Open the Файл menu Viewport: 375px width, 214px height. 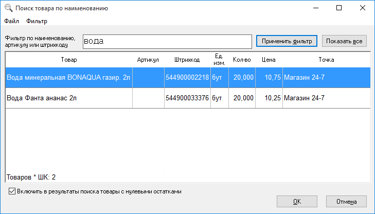point(11,21)
